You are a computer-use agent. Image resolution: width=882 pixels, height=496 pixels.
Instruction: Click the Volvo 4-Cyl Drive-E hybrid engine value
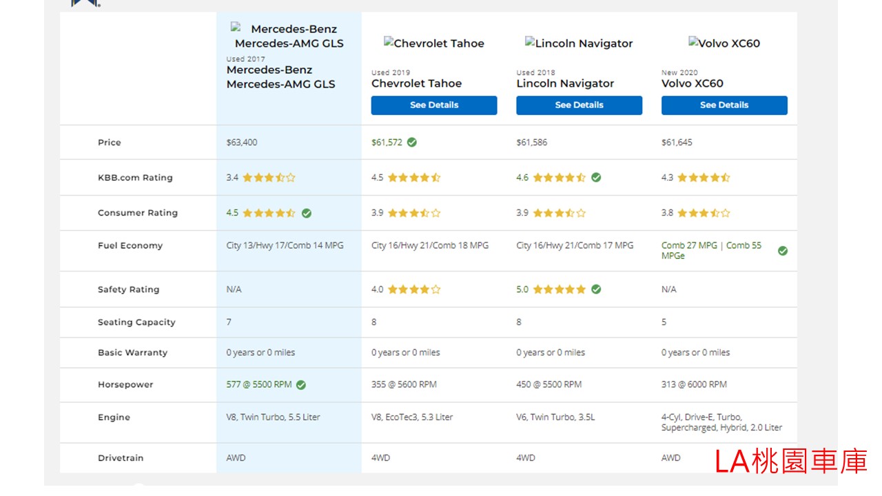point(721,422)
